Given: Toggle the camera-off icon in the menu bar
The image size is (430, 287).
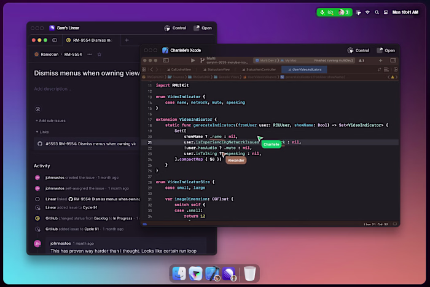Looking at the screenshot, I should [330, 12].
